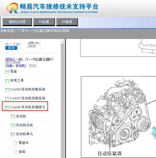Viewport: 156px width, 158px height.
Task: Focus the 输入关键字 keyword search field
Action: click(x=13, y=44)
